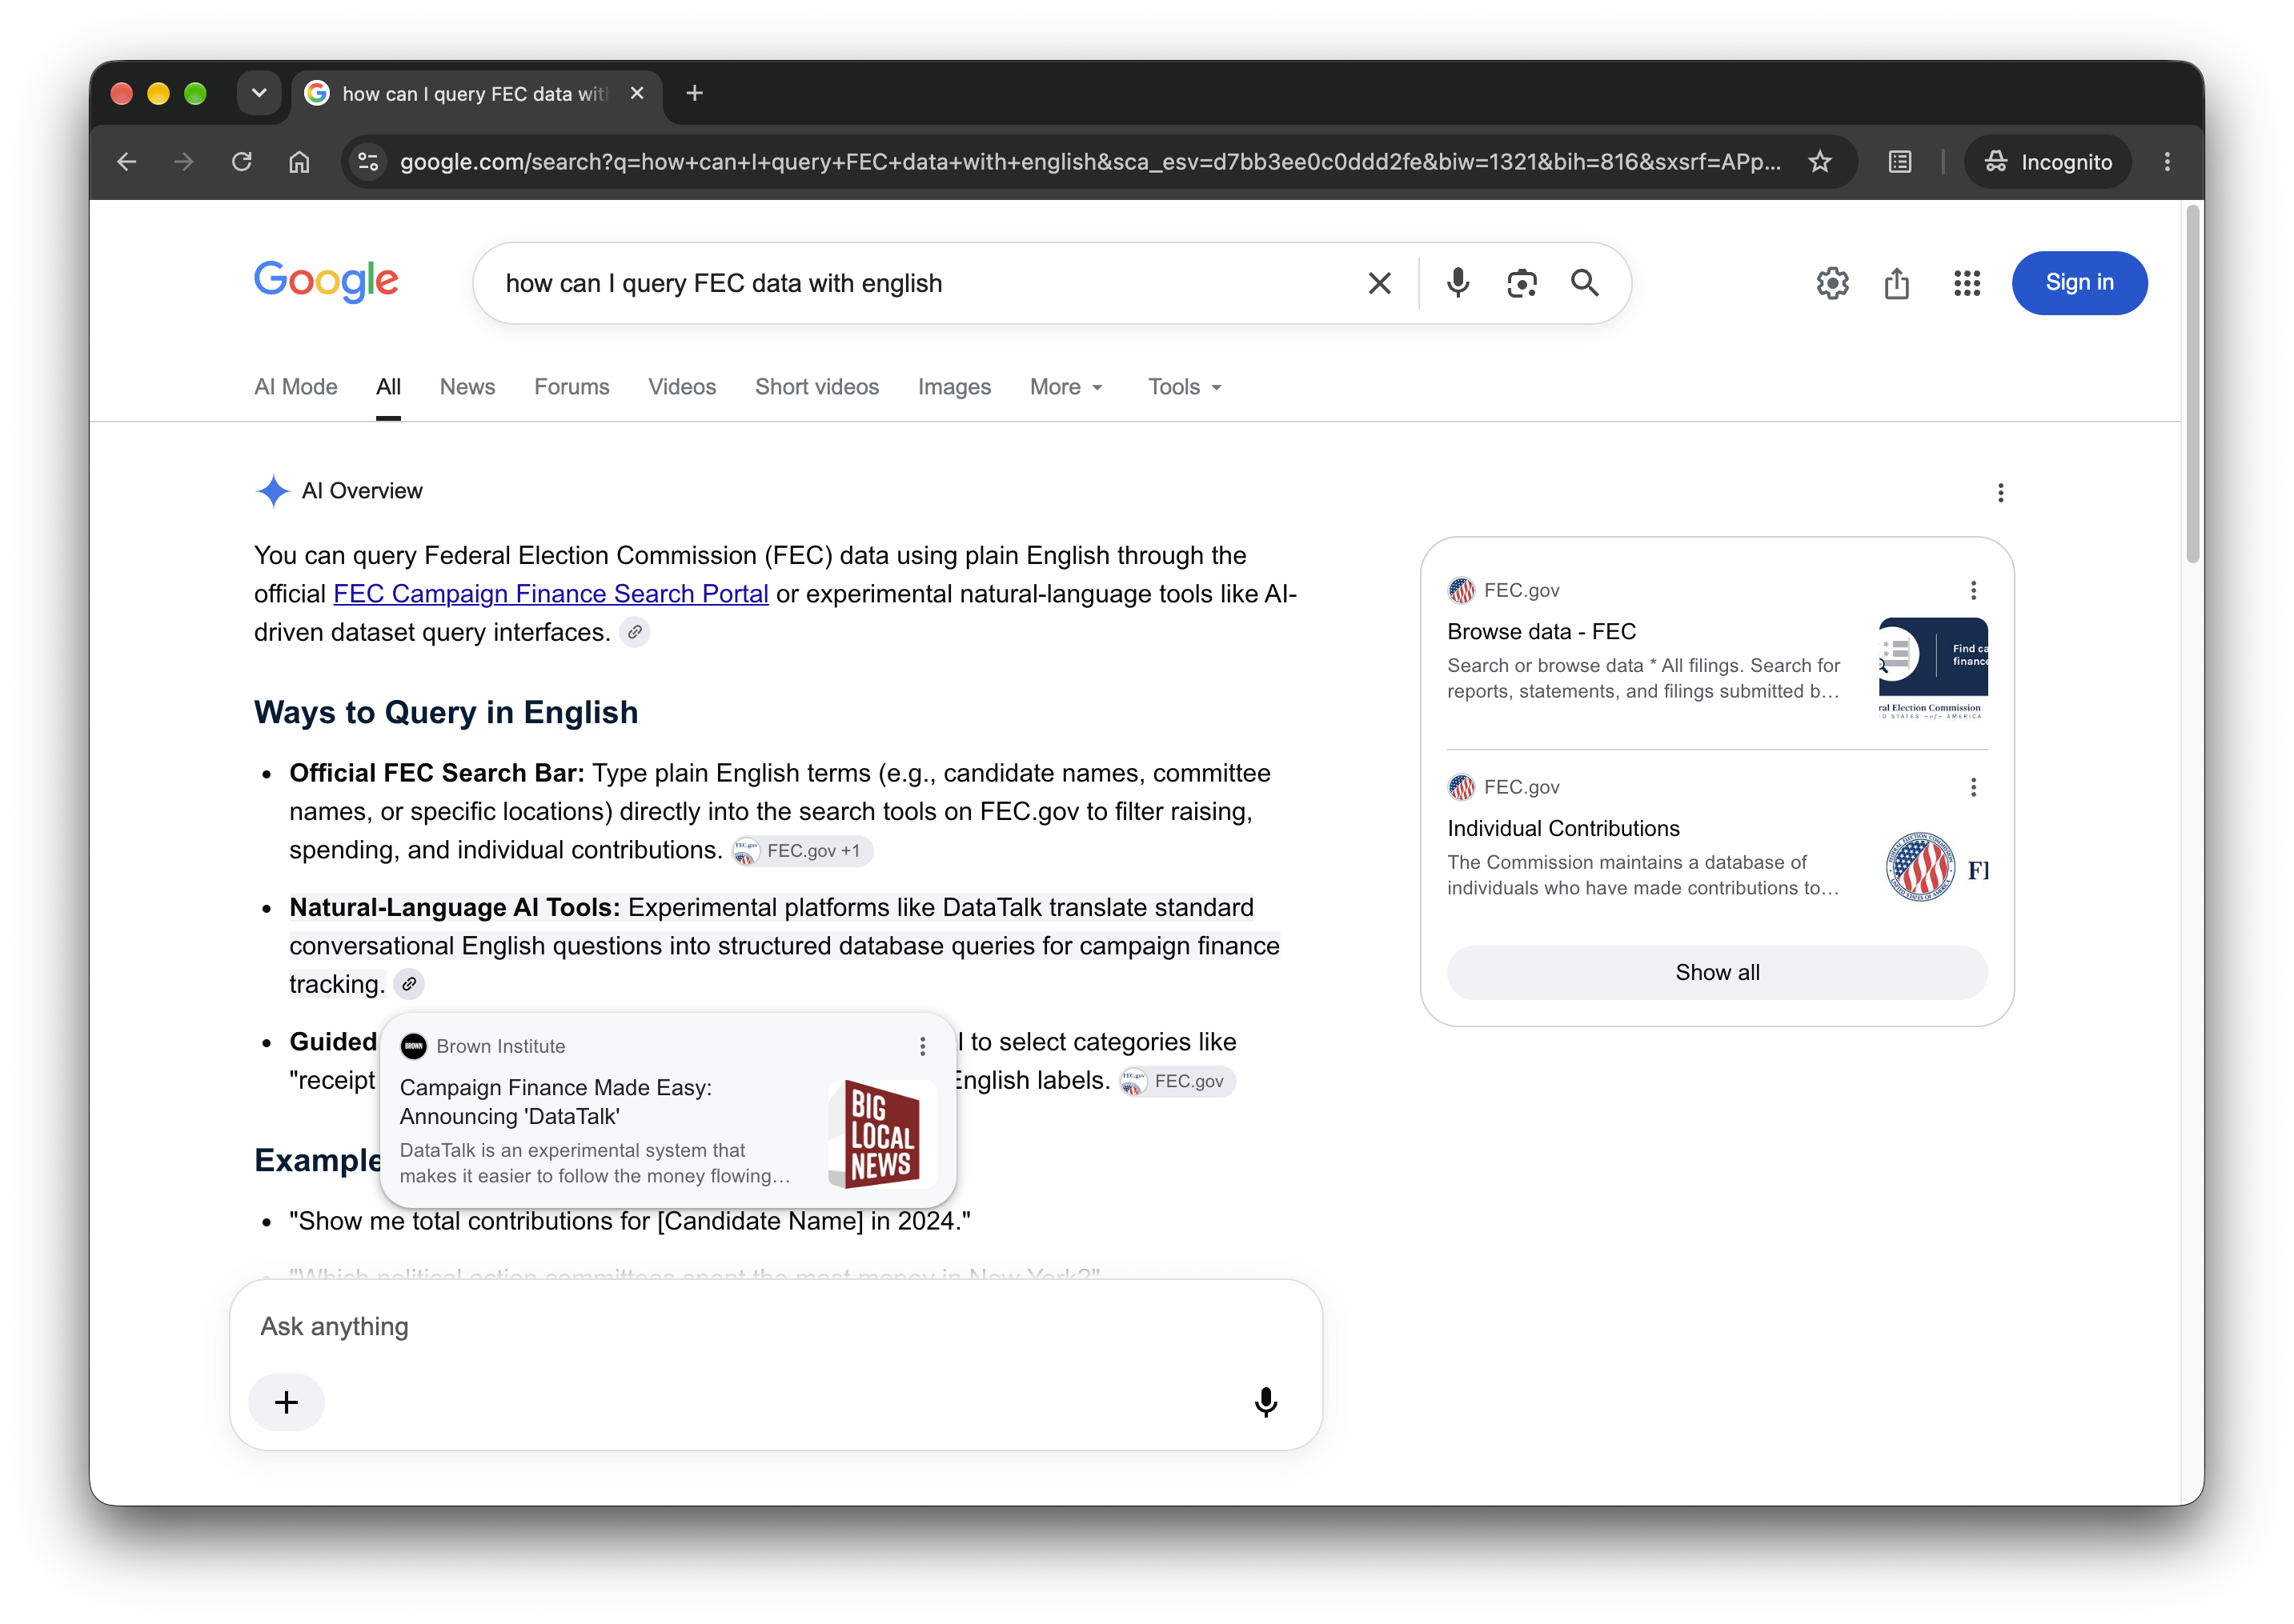
Task: Expand the tab search dropdown
Action: tap(259, 93)
